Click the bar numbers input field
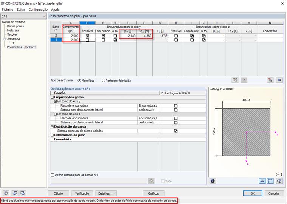The height and width of the screenshot is (204, 287). point(99,181)
